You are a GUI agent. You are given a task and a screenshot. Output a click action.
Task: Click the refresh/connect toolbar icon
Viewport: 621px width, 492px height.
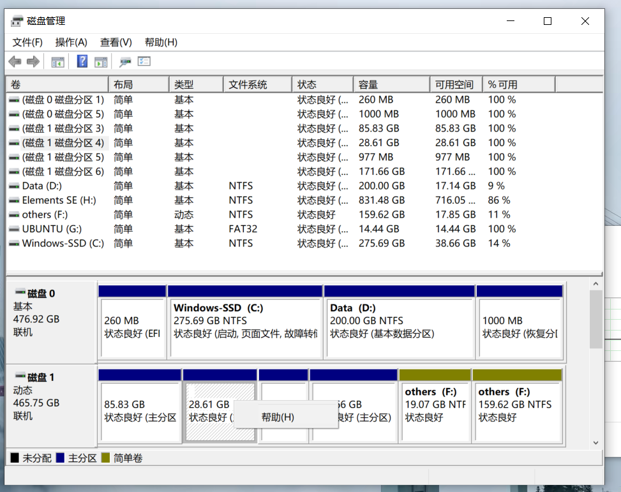[125, 62]
